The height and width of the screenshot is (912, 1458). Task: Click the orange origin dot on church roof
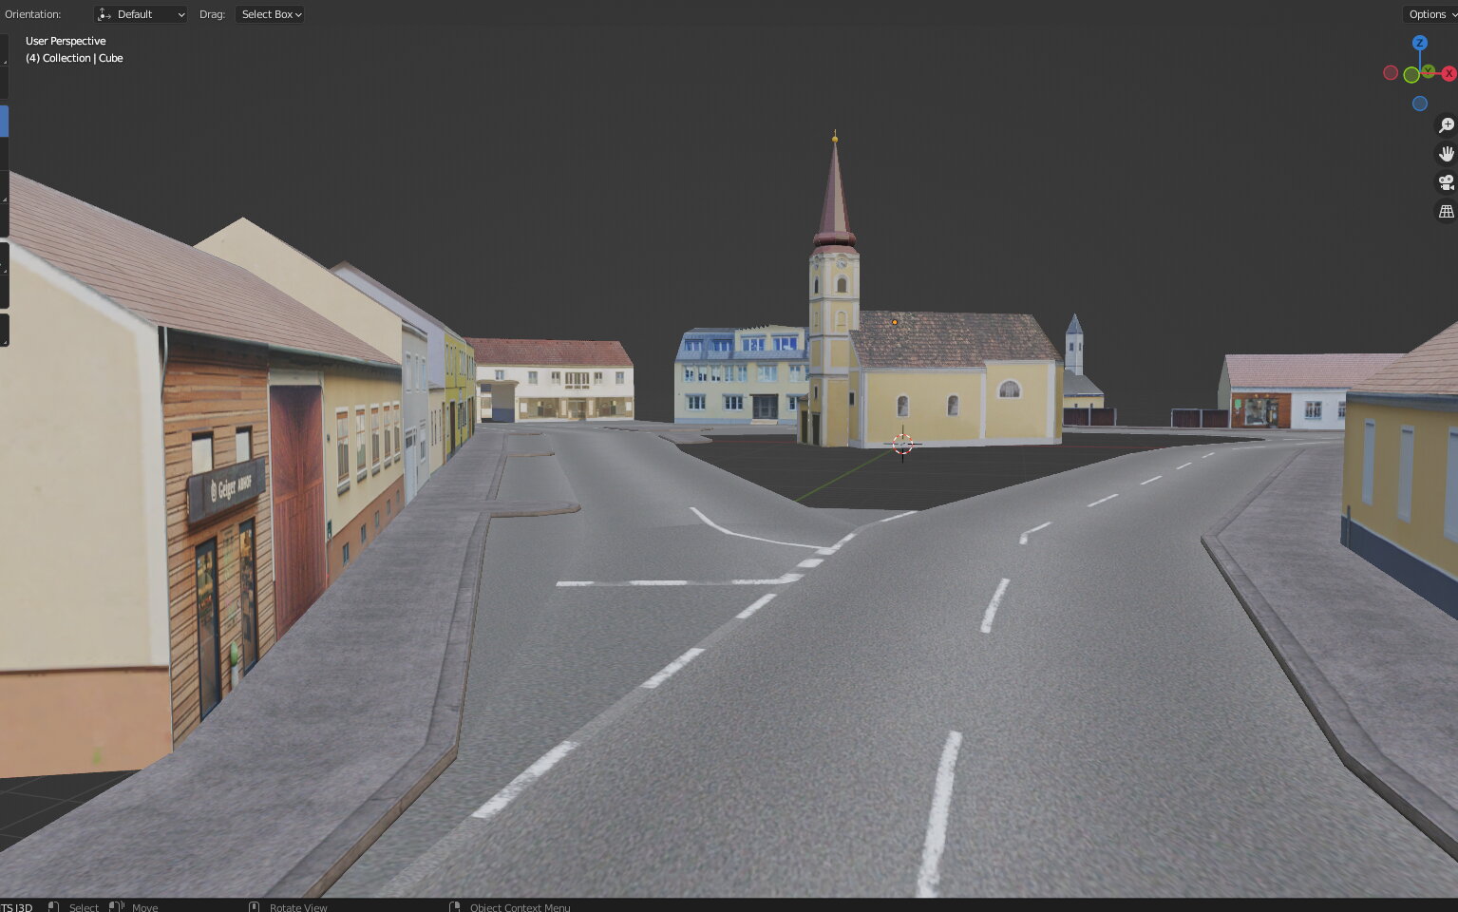[x=895, y=322]
